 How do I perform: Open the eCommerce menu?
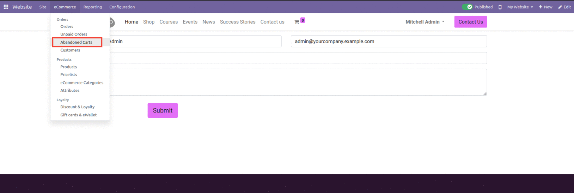[65, 7]
